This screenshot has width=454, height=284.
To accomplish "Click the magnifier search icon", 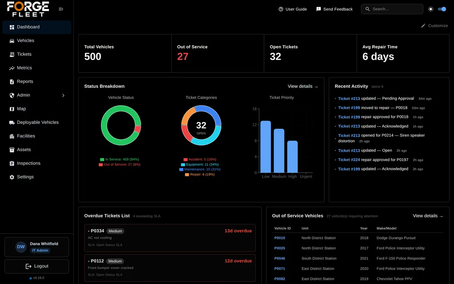I will point(367,9).
